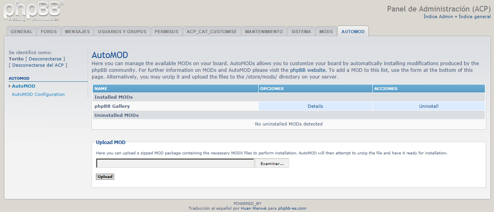Click the Índice Admin link

coord(438,17)
